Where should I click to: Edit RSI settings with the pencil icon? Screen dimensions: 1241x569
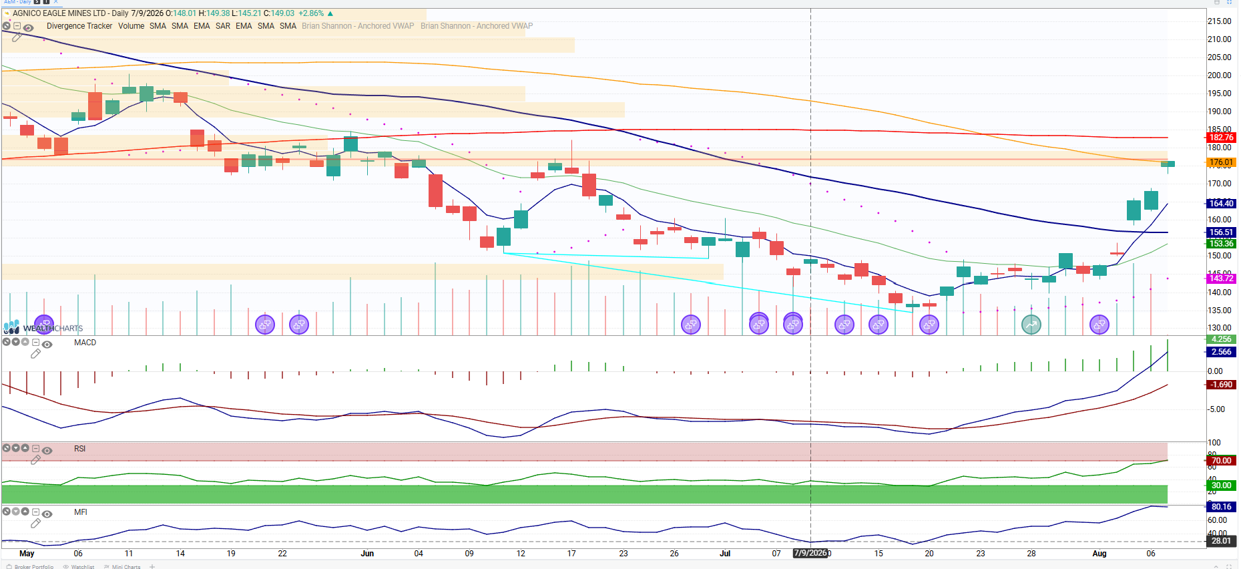pos(35,459)
